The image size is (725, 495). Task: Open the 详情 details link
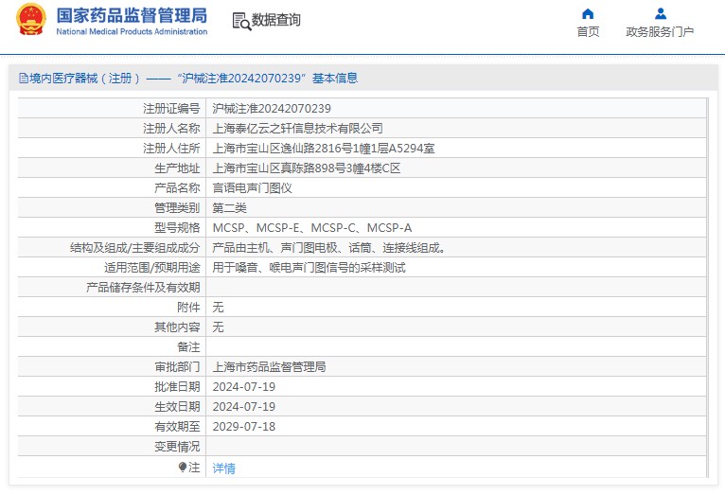point(223,468)
